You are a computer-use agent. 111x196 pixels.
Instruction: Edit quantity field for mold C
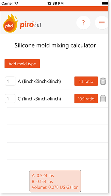point(10,99)
